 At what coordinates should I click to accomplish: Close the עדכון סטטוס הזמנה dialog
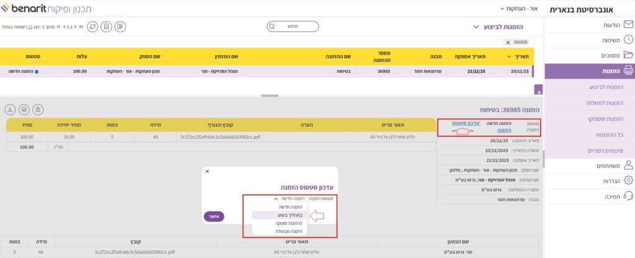click(207, 171)
